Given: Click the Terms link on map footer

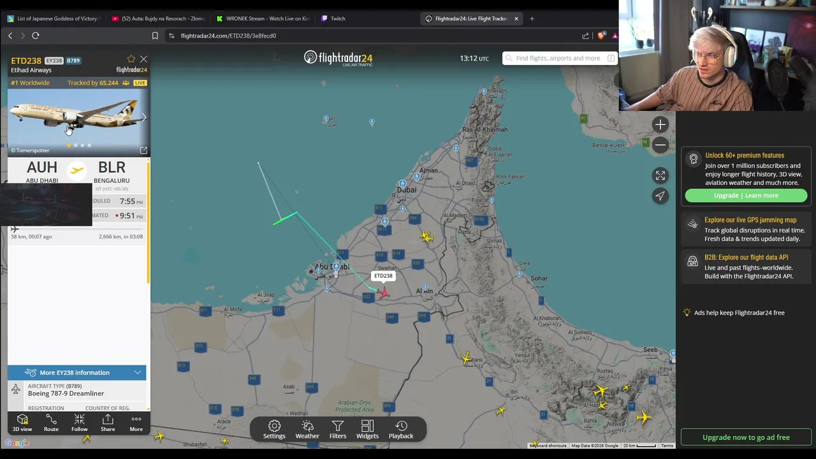Looking at the screenshot, I should 667,446.
